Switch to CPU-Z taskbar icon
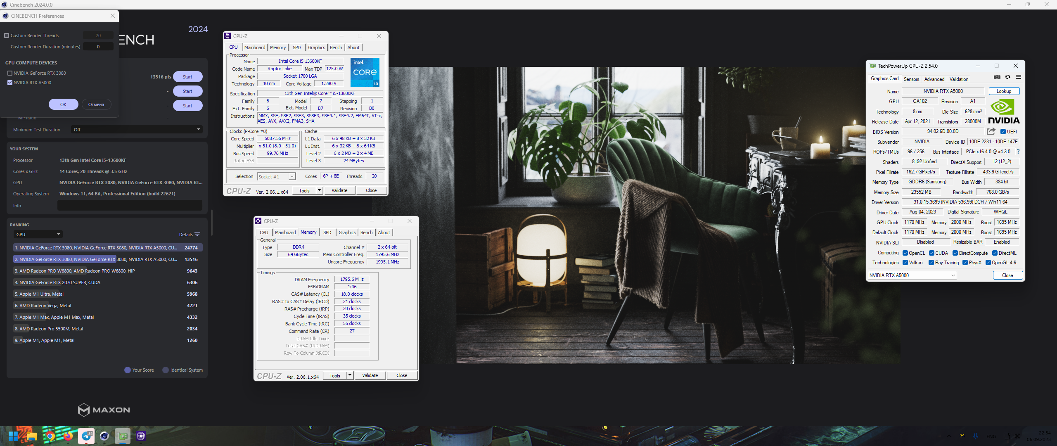This screenshot has height=446, width=1057. click(x=141, y=436)
